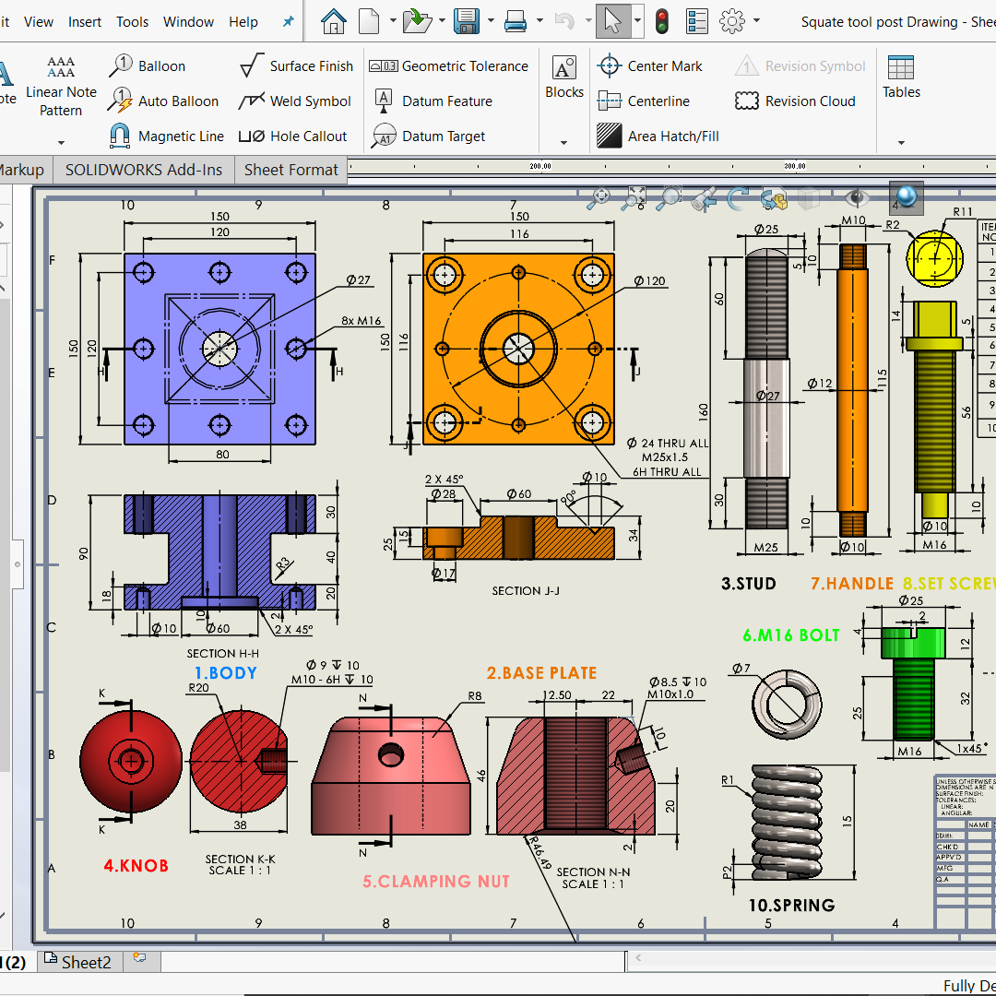996x996 pixels.
Task: Toggle the blue sphere view settings button
Action: pyautogui.click(x=907, y=197)
